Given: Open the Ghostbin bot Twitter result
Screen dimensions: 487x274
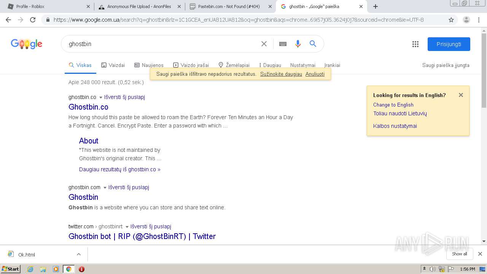Looking at the screenshot, I should pos(142,236).
